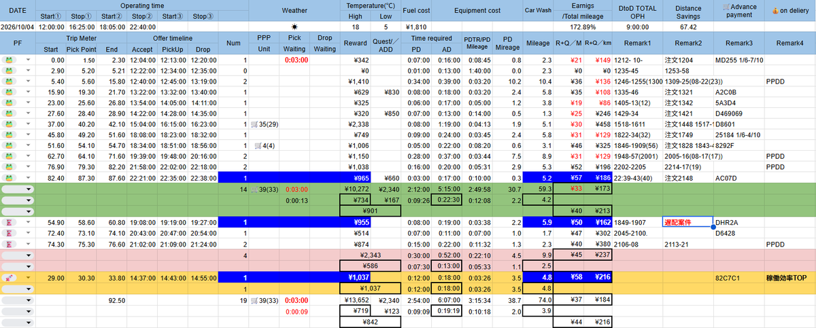This screenshot has height=328, width=816.
Task: Click the pink E platform icon in row 74.30
Action: (x=10, y=244)
